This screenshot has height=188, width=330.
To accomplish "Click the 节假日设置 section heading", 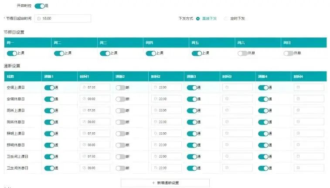I will (x=14, y=32).
